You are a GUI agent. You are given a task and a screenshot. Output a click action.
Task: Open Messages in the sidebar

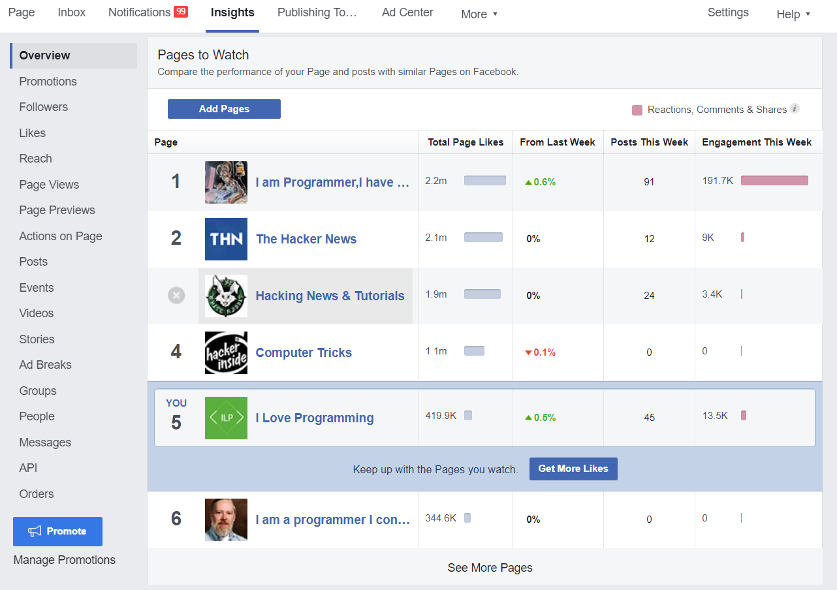click(45, 442)
